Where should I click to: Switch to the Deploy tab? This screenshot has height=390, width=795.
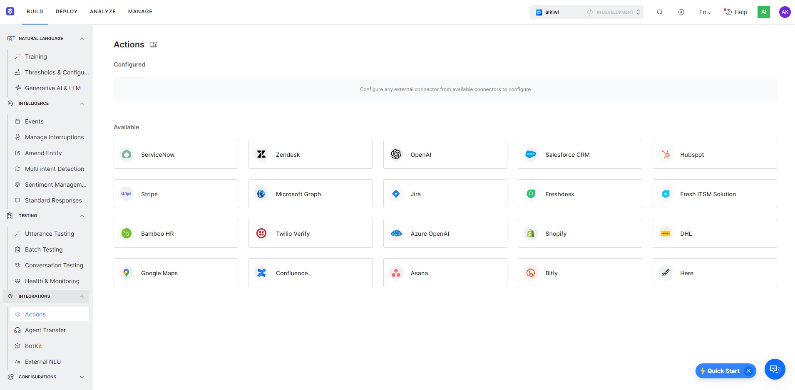pyautogui.click(x=67, y=12)
